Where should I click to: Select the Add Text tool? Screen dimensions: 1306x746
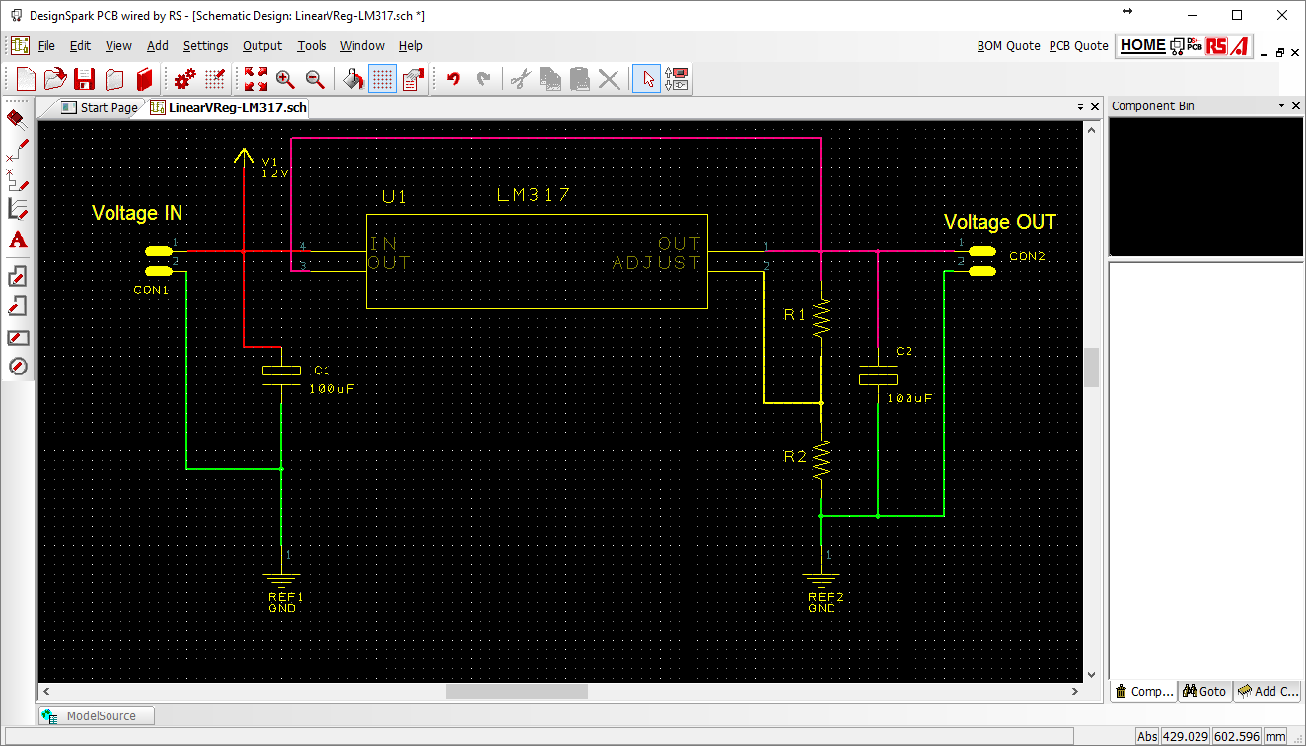17,240
